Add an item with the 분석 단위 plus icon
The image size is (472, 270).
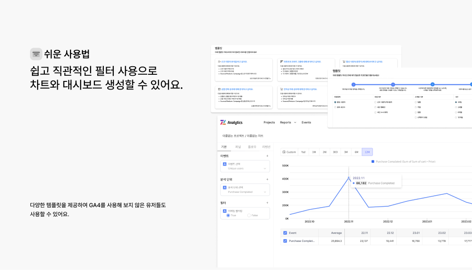[267, 180]
